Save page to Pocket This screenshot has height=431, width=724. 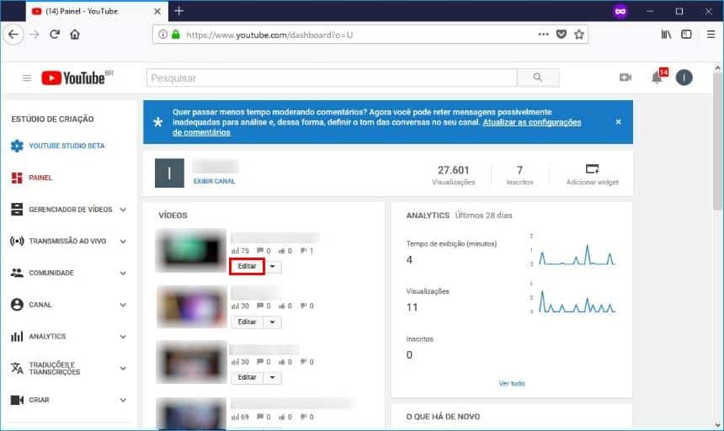click(561, 35)
